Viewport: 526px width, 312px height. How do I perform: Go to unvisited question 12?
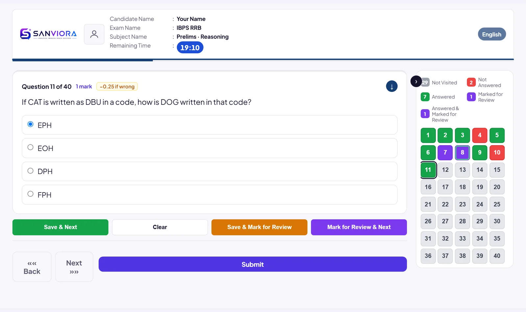click(x=445, y=170)
